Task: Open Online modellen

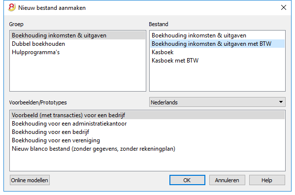Action: 30,180
